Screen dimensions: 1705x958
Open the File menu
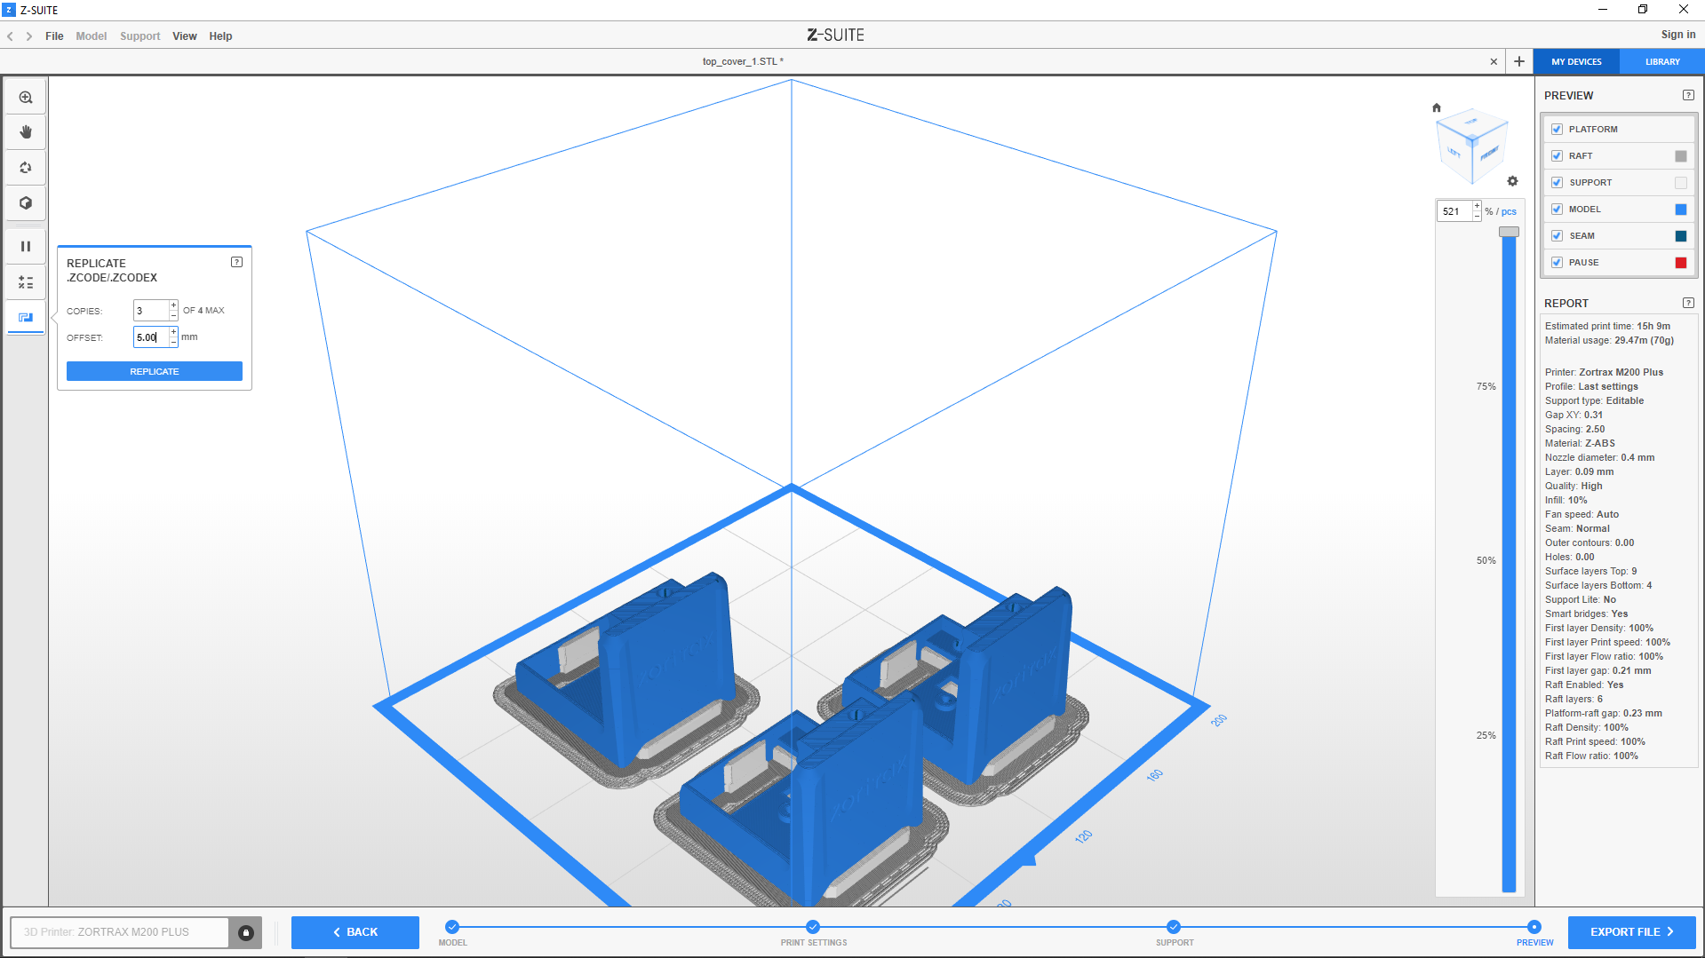tap(54, 36)
